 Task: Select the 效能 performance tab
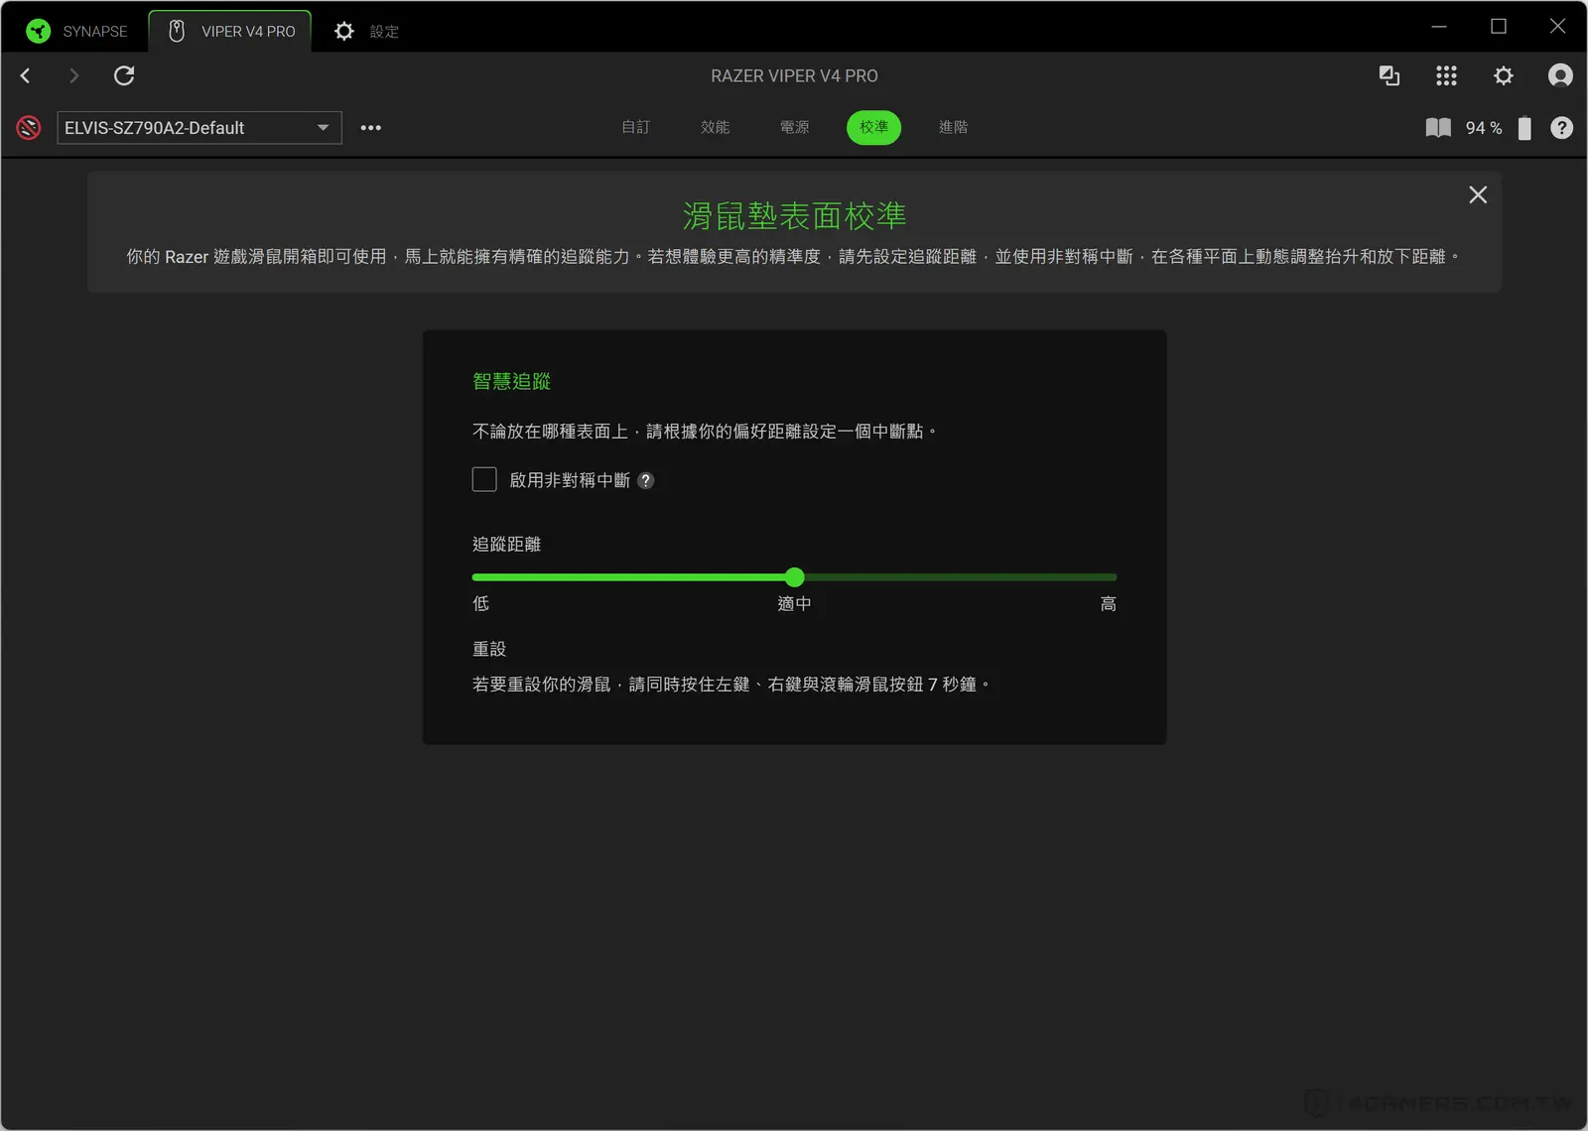[715, 127]
